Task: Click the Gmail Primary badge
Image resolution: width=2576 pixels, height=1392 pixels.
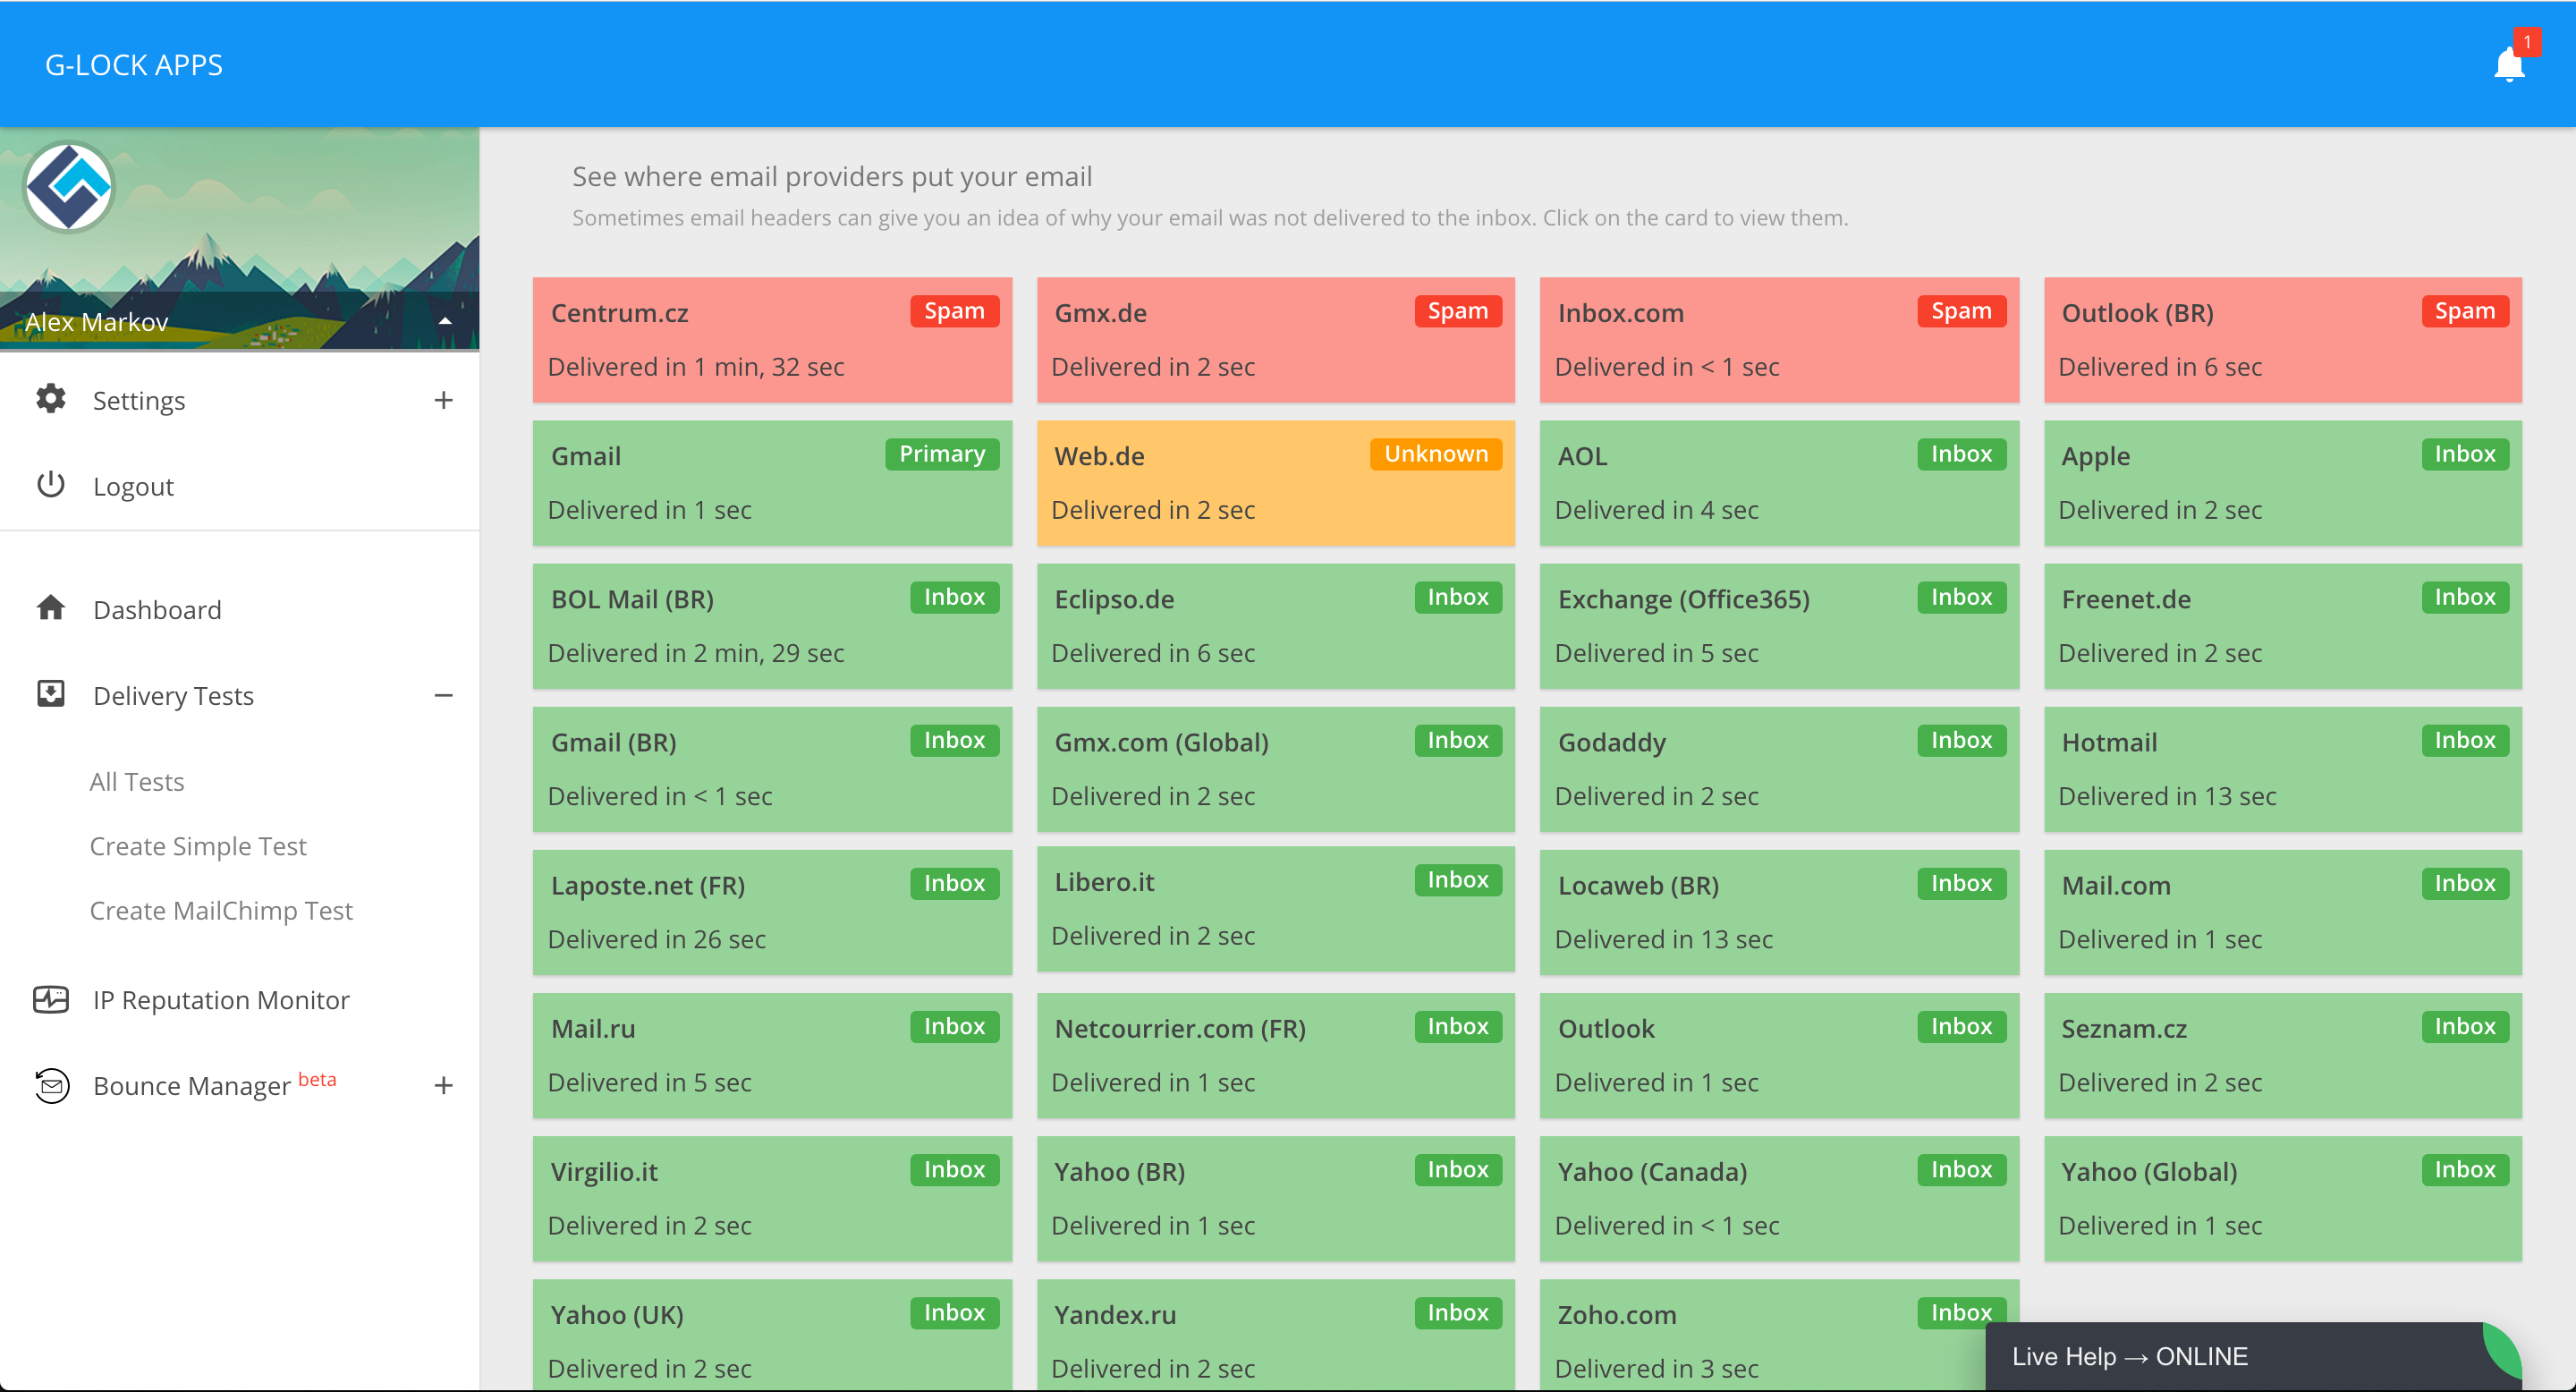Action: click(941, 454)
